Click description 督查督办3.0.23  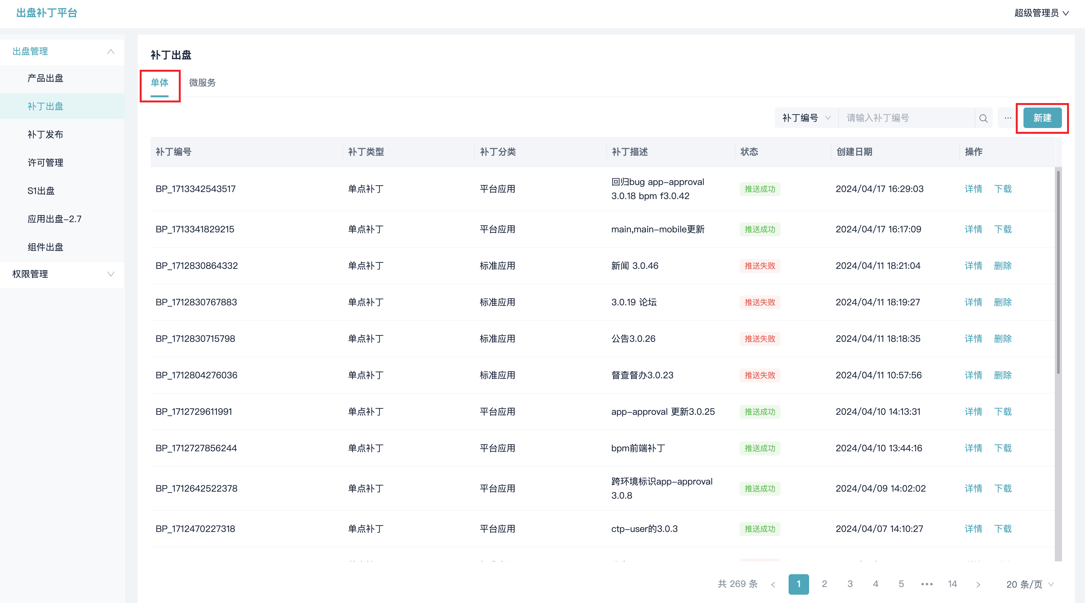pos(642,375)
